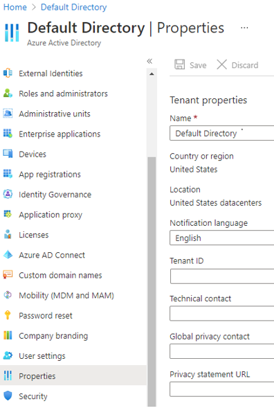
Task: Open the Notification language dropdown
Action: 221,238
